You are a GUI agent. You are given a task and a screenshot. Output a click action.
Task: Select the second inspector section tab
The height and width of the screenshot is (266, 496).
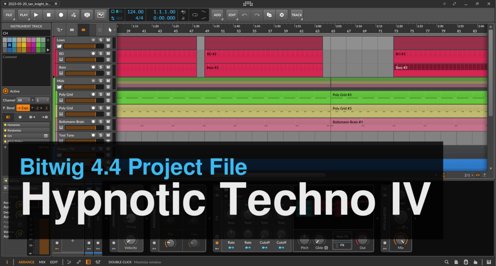click(x=20, y=117)
